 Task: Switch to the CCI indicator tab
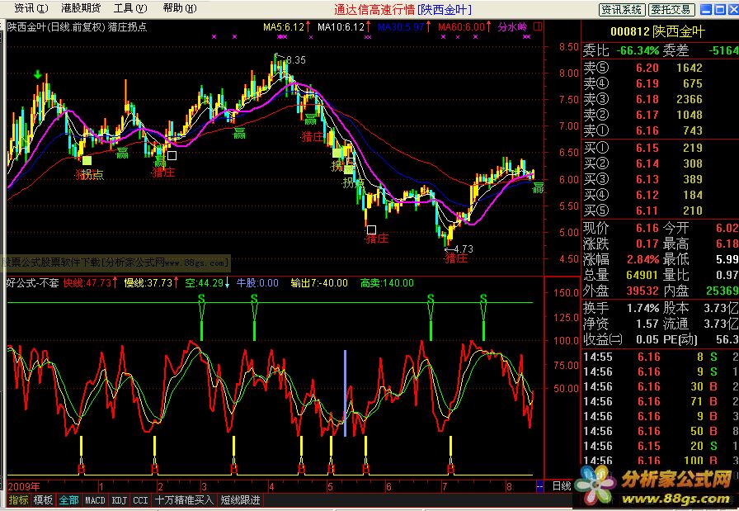pos(141,500)
